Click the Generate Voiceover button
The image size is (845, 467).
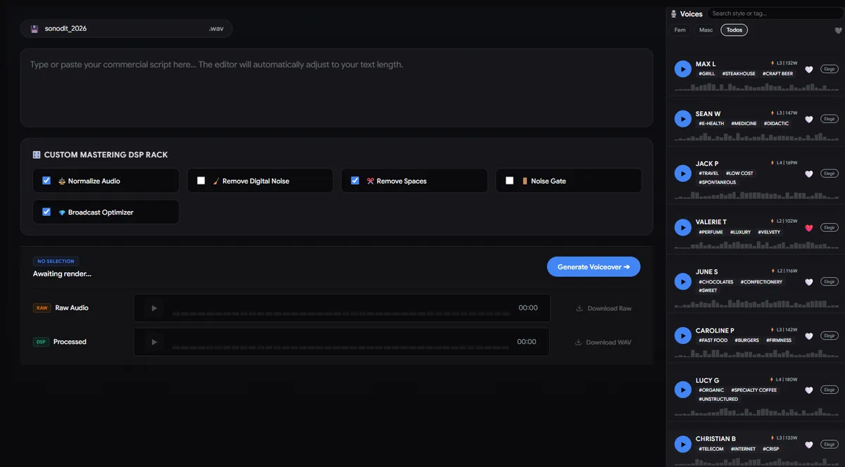(594, 267)
